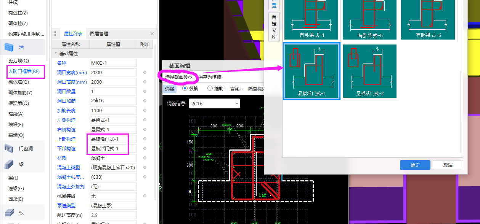This screenshot has height=224, width=480.
Task: Click the 取消 button
Action: click(448, 165)
